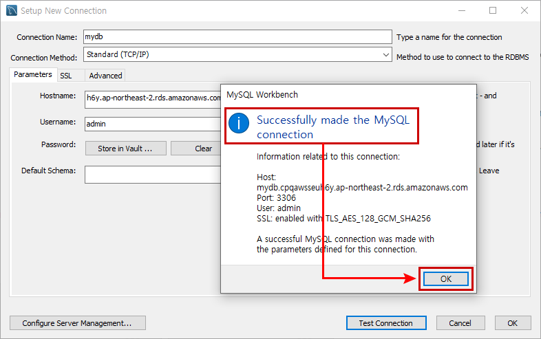541x339 pixels.
Task: Click the 'A successful MySQL connection was made' text
Action: pyautogui.click(x=346, y=244)
